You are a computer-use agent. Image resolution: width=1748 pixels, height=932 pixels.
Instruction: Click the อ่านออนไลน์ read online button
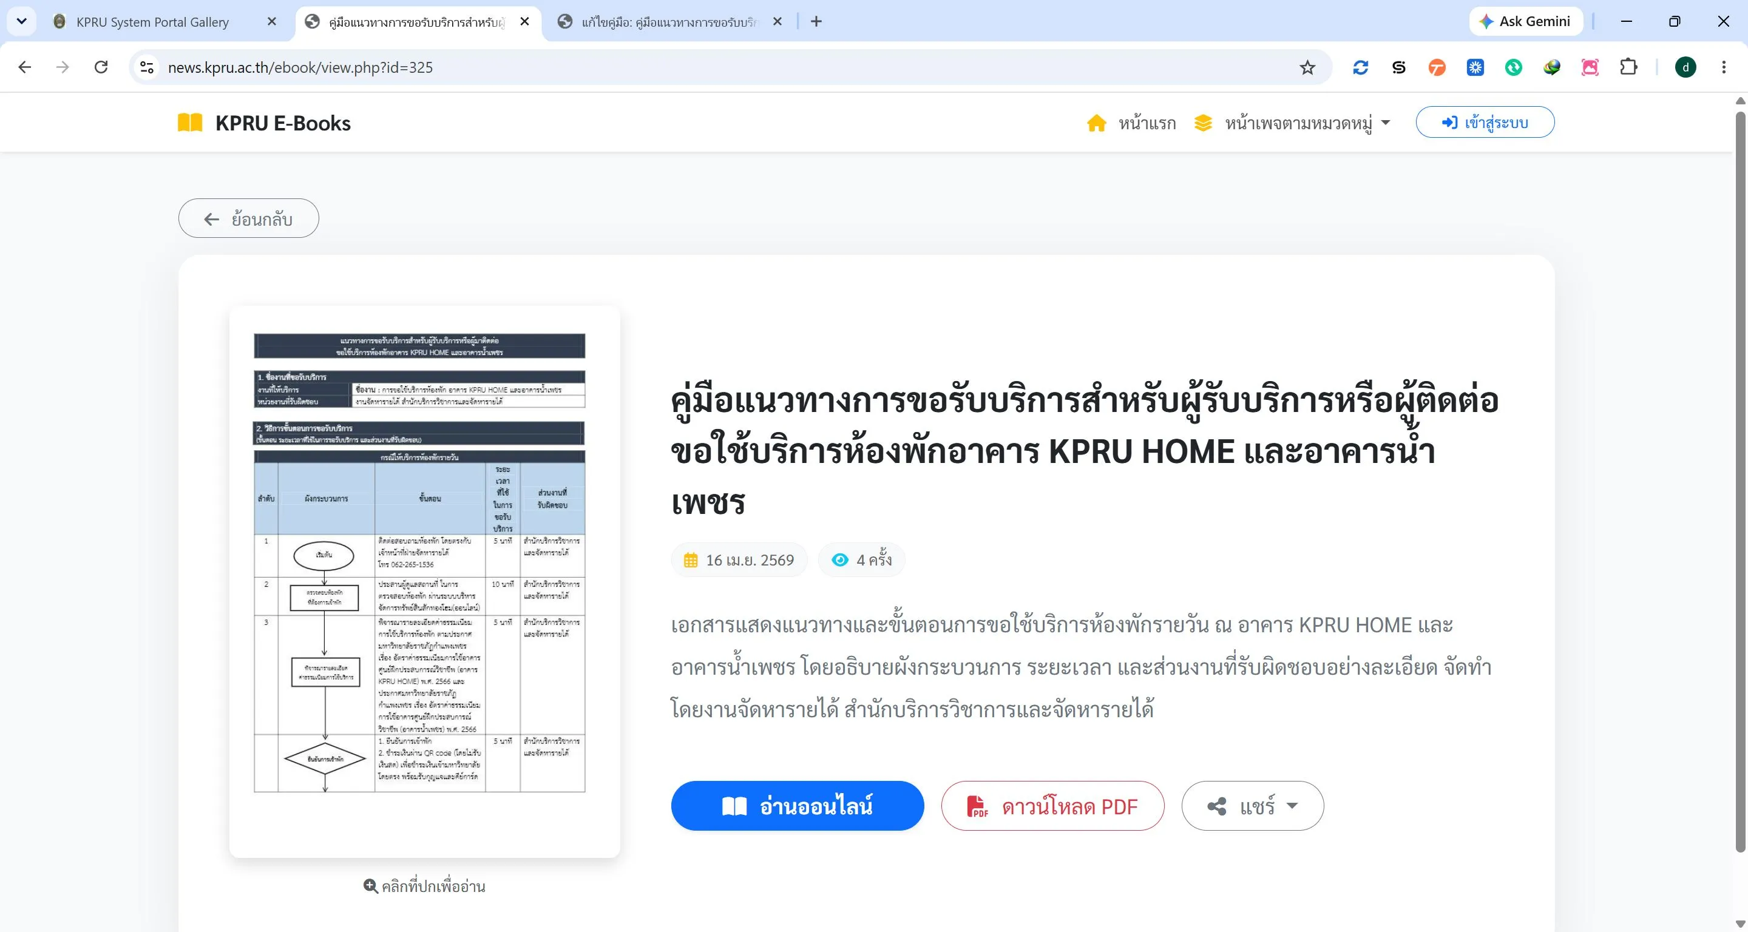798,806
